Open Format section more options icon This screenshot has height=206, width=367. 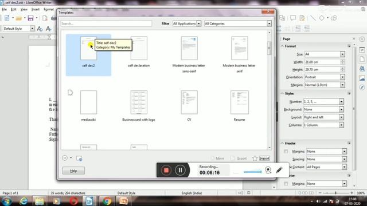tap(349, 46)
